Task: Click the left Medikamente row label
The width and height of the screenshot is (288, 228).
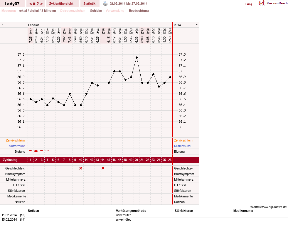Action: [17, 196]
